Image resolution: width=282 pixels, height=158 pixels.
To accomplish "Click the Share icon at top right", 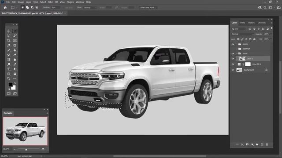I will point(279,7).
